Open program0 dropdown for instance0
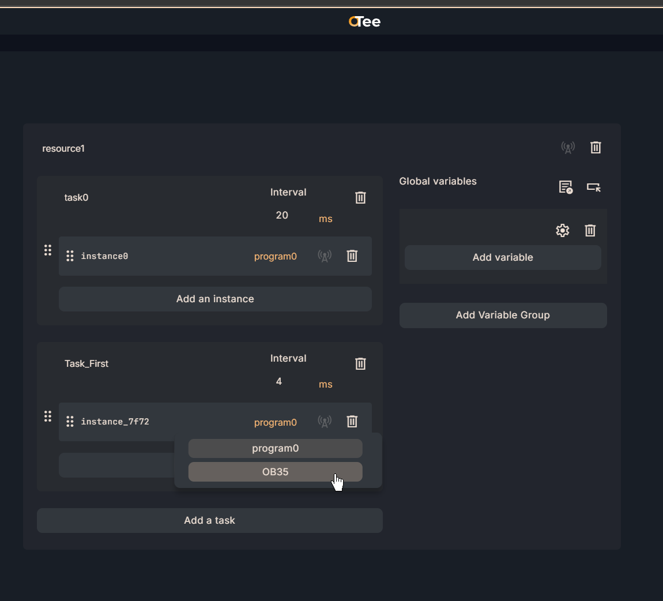Screen dimensions: 663x601 click(x=275, y=257)
